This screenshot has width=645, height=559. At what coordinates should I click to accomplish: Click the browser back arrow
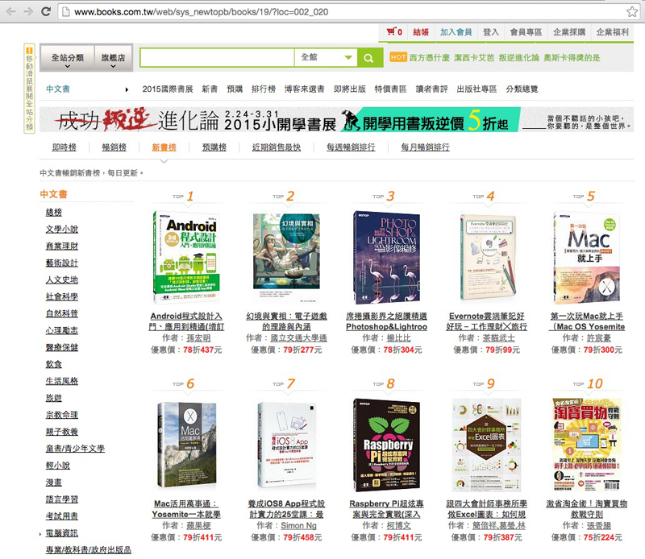(10, 11)
